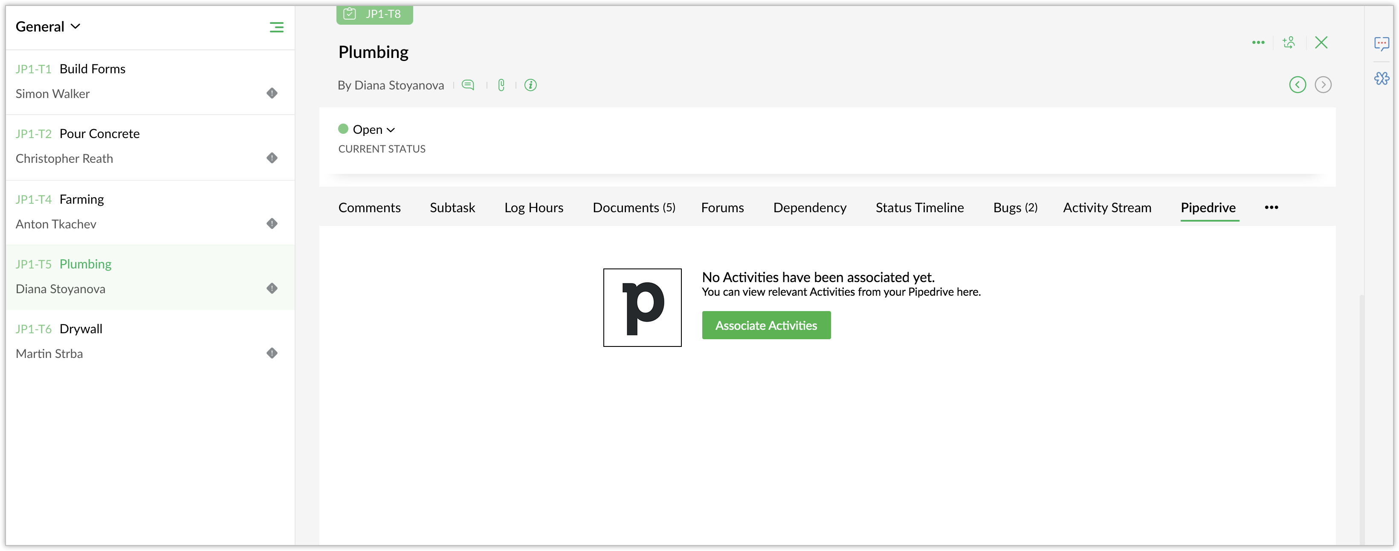Viewport: 1399px width, 551px height.
Task: Expand the General tasklist dropdown
Action: [x=48, y=26]
